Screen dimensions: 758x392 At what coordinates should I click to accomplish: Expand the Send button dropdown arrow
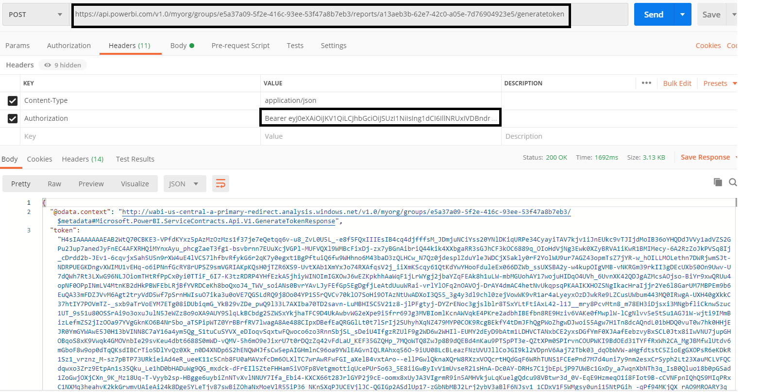point(682,15)
